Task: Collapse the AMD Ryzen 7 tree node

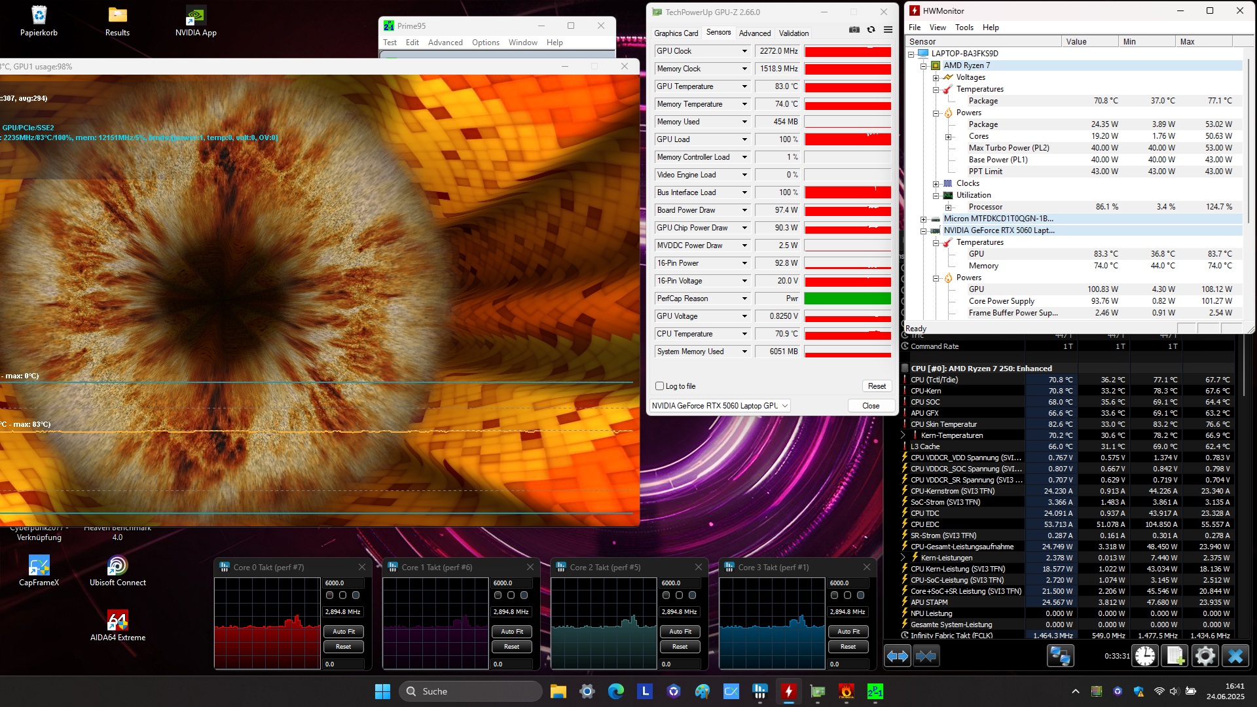Action: (923, 65)
